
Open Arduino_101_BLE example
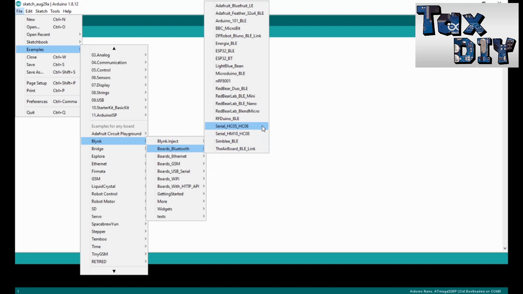[x=236, y=21]
